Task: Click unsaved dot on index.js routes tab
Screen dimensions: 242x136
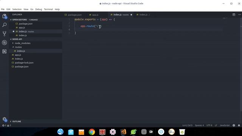Action: click(131, 15)
